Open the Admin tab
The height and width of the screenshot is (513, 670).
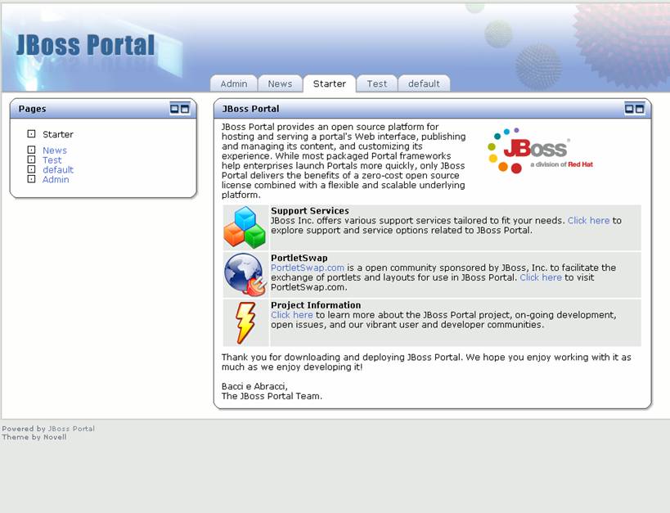pyautogui.click(x=234, y=83)
